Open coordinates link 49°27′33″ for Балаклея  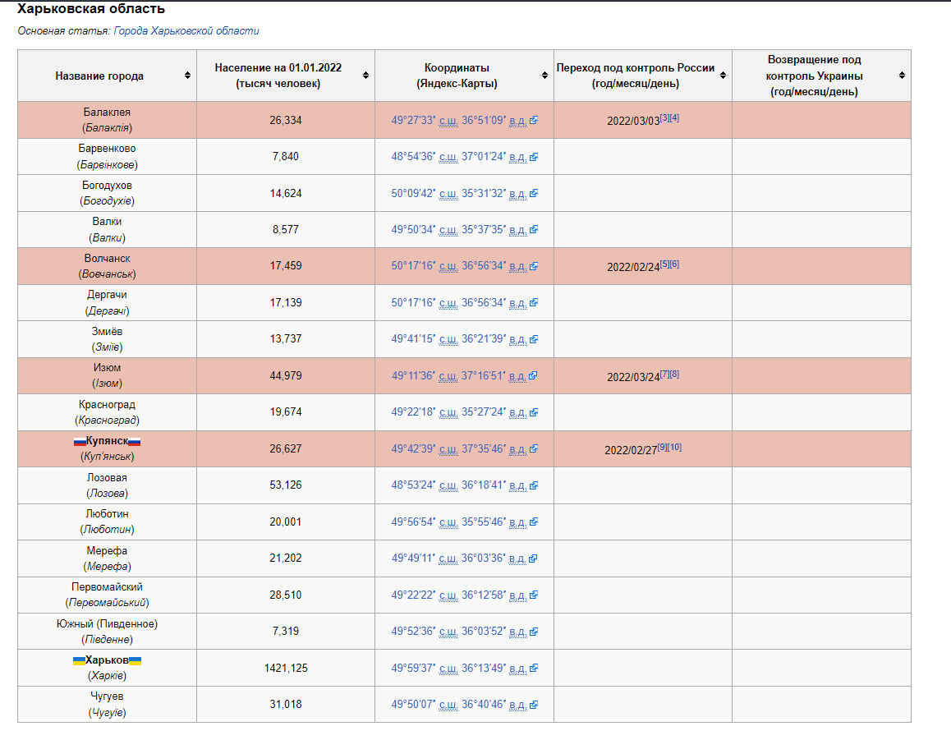click(413, 120)
